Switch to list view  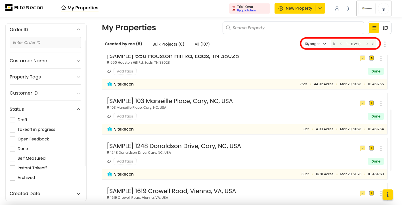pyautogui.click(x=374, y=28)
